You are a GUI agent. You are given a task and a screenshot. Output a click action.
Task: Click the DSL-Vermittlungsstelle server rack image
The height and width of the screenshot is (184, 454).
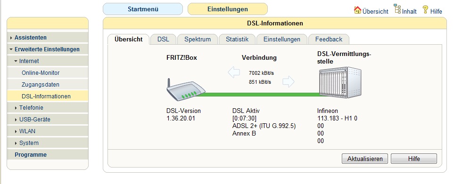[340, 82]
